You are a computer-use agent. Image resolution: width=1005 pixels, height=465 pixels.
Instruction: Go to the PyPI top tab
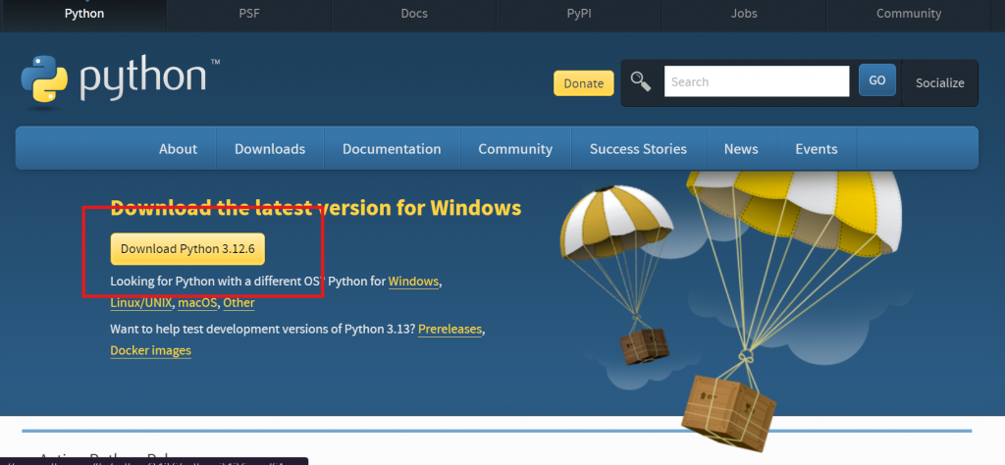pos(579,14)
